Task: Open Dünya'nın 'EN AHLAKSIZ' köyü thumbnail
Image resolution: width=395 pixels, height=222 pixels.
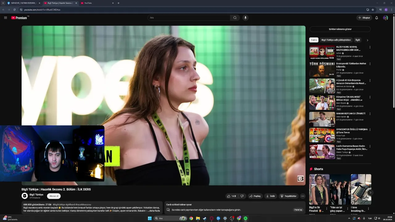Action: click(x=322, y=102)
